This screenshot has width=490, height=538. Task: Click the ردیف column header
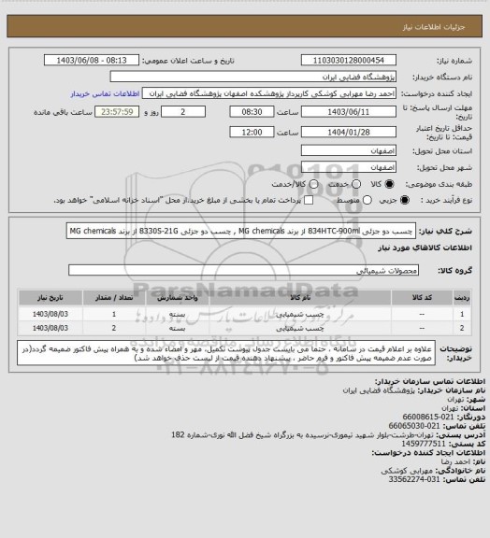[462, 297]
